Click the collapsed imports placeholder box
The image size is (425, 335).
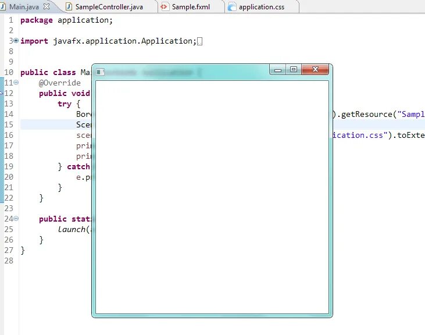click(199, 41)
